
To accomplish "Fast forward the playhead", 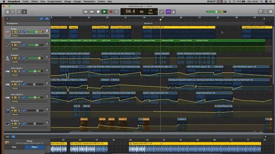I will 92,12.
